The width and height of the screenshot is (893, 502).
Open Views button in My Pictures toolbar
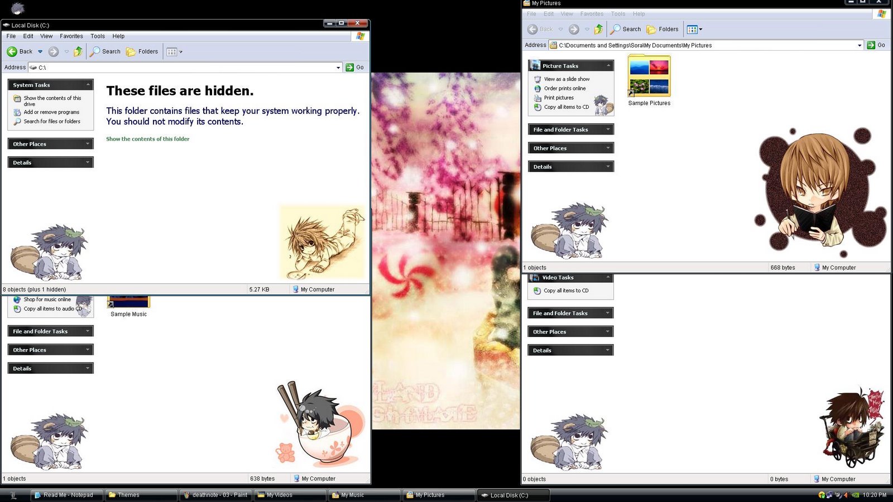click(694, 29)
